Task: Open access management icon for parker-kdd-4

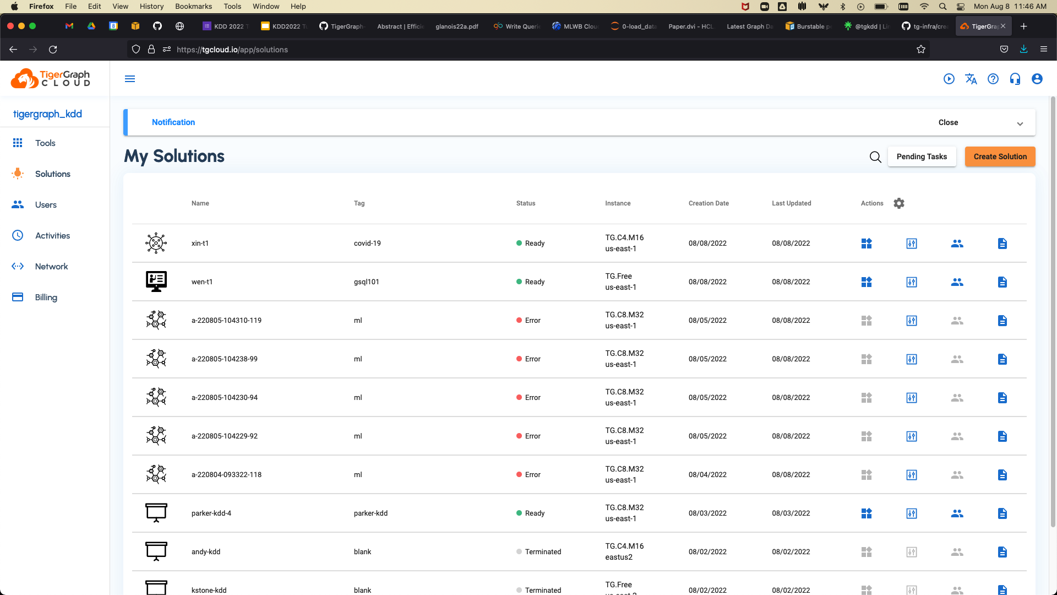Action: pos(957,513)
